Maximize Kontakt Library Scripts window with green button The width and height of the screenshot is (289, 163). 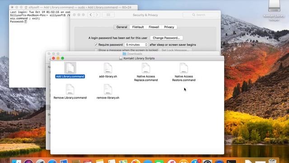click(x=63, y=58)
